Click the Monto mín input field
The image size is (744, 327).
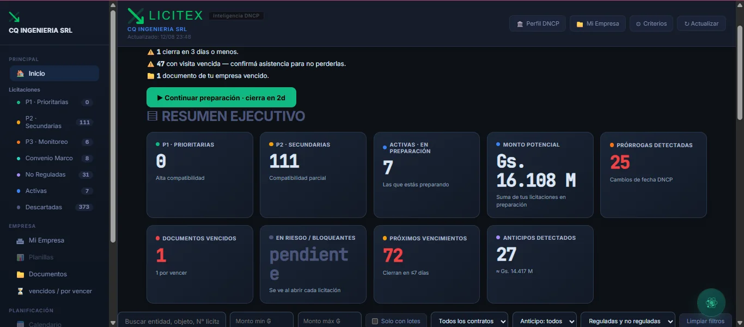[x=261, y=321]
